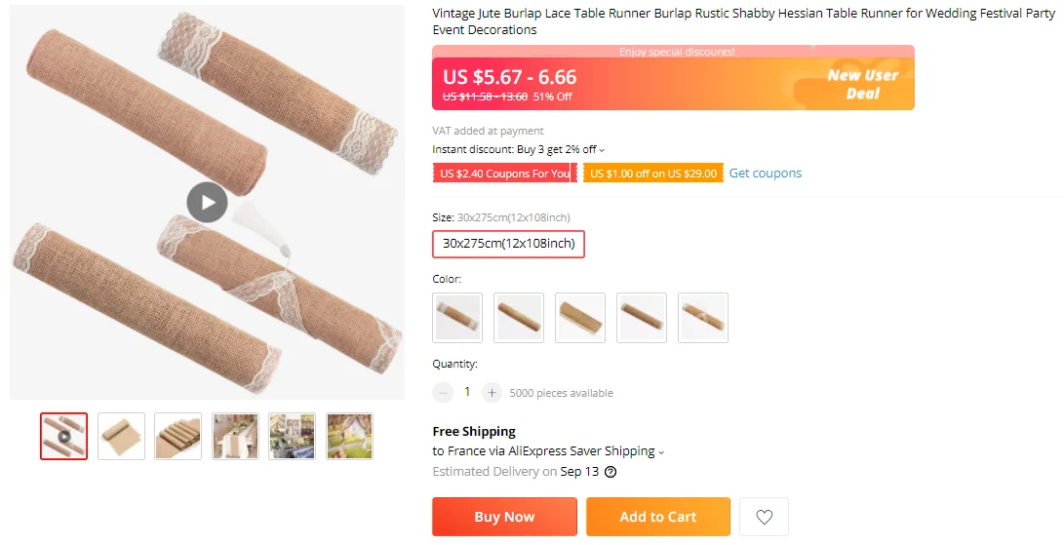
Task: Decrease quantity with the minus button
Action: [x=444, y=392]
